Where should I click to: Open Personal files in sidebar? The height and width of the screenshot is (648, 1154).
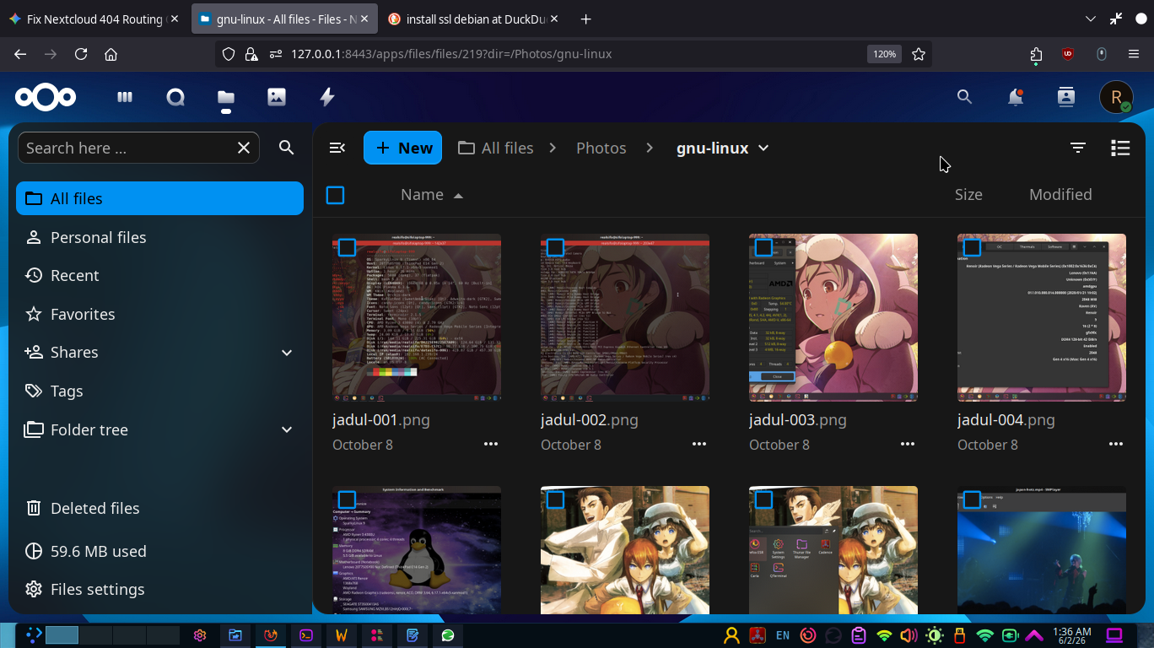tap(159, 237)
